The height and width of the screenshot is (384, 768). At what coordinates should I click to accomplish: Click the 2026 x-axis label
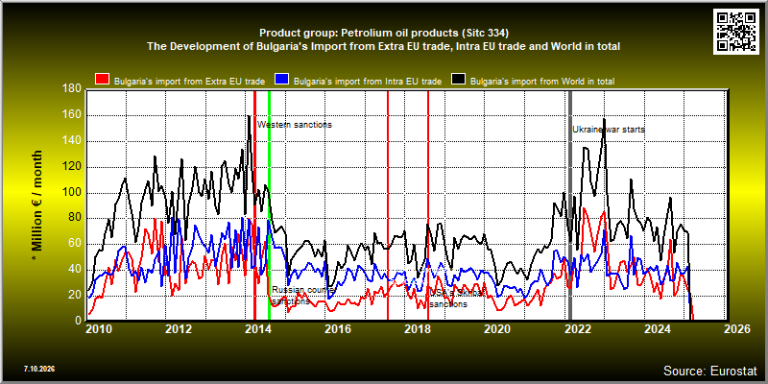[x=739, y=329]
